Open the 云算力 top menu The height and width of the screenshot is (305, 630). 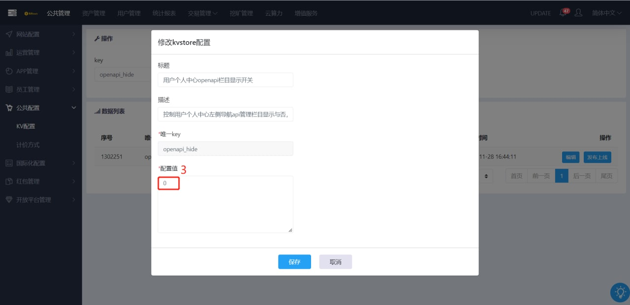pyautogui.click(x=274, y=13)
